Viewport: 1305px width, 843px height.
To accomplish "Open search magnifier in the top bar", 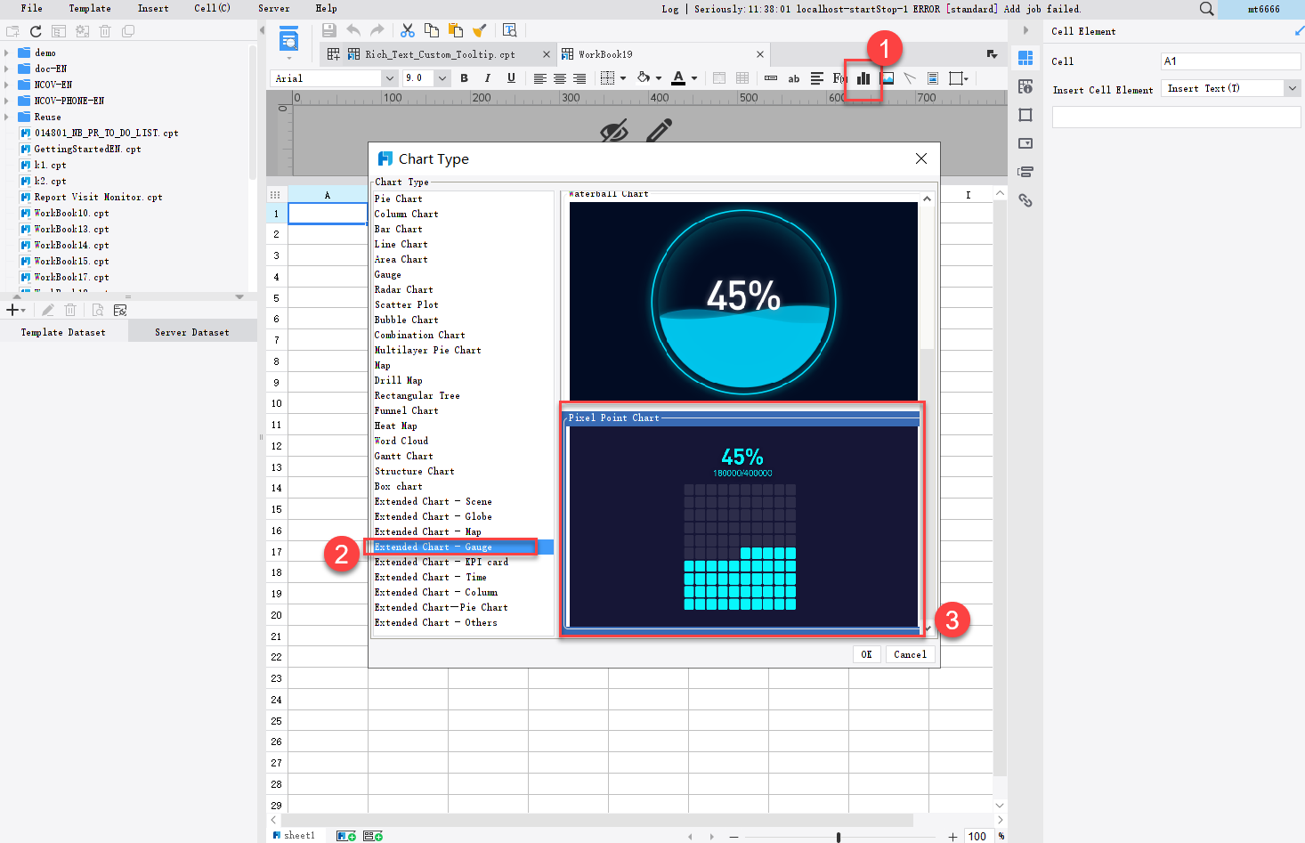I will coord(1206,9).
